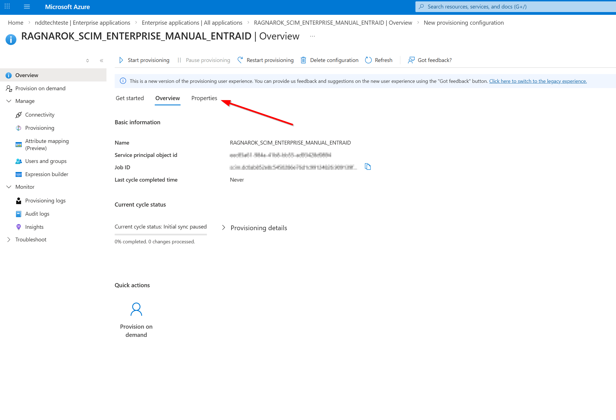Screen dimensions: 616x420
Task: Expand the Troubleshoot section
Action: [9, 239]
